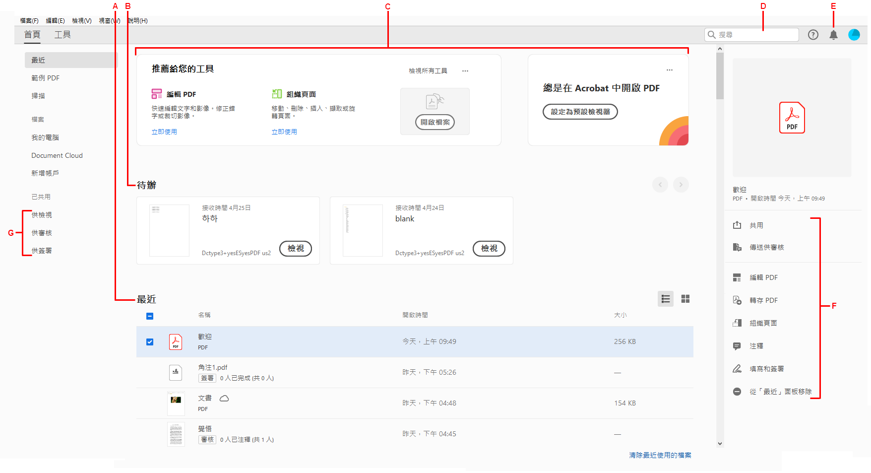Click the 文書 file thumbnail
Image resolution: width=871 pixels, height=473 pixels.
coord(176,404)
